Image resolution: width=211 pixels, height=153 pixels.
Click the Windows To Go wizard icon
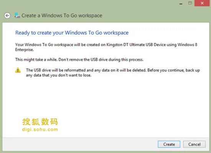click(x=17, y=15)
